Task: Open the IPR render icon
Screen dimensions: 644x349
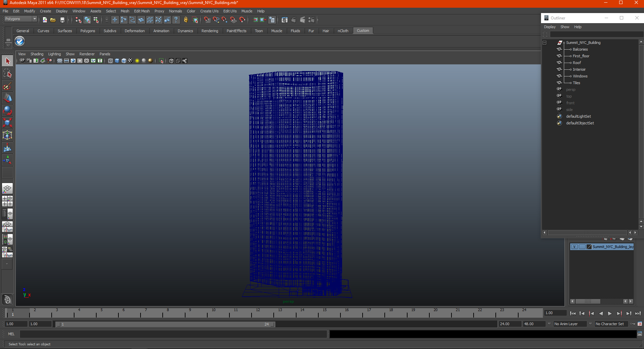Action: point(303,20)
